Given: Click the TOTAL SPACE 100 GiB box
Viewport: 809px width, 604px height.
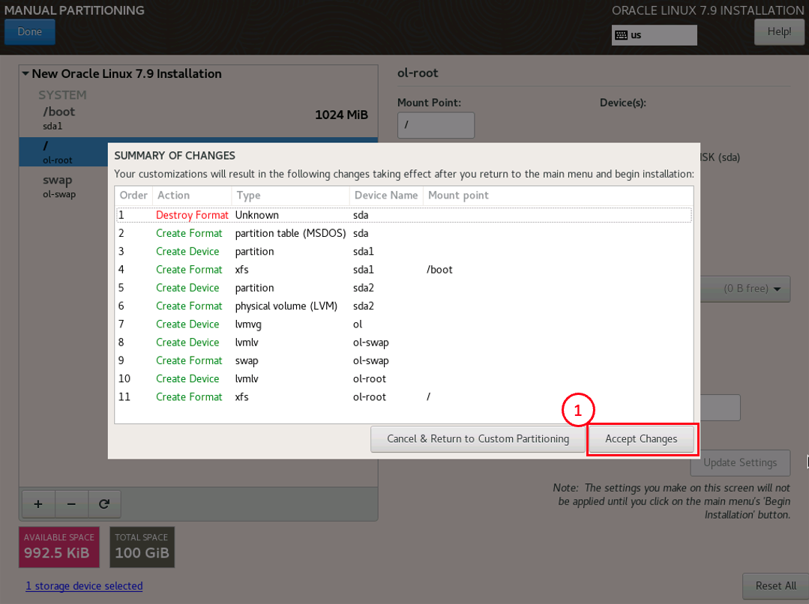Looking at the screenshot, I should (x=142, y=547).
